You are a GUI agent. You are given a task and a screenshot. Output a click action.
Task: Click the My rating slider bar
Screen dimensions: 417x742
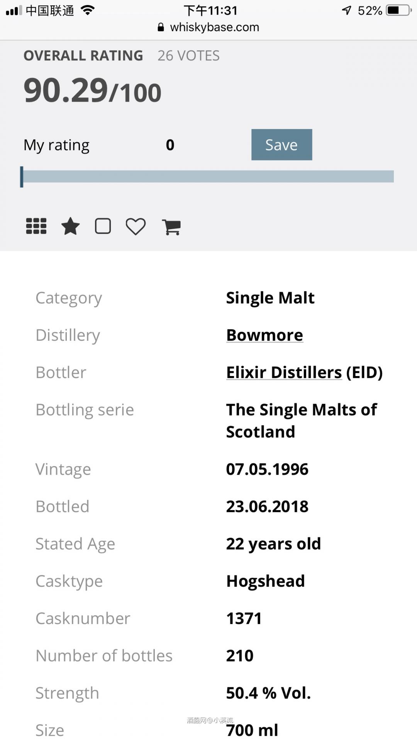click(208, 176)
